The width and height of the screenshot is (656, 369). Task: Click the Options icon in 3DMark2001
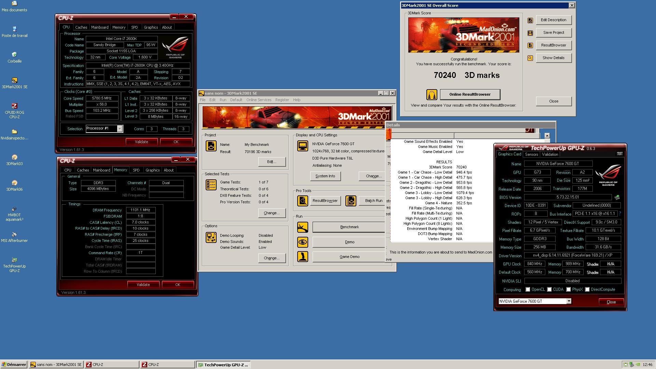[211, 237]
